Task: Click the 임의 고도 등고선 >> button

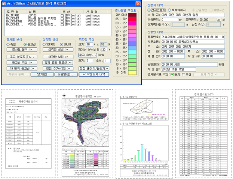Action: tap(58, 63)
